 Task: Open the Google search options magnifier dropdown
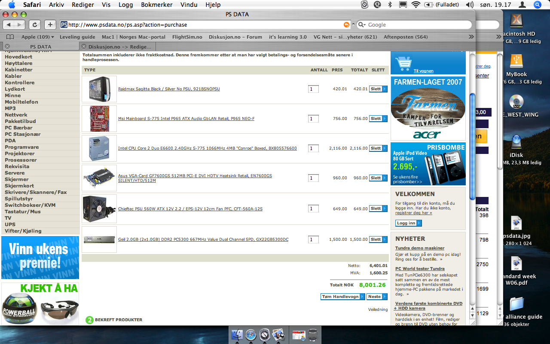click(362, 25)
